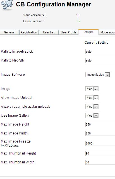Go to the User Profile tab
The height and width of the screenshot is (179, 115).
click(69, 32)
